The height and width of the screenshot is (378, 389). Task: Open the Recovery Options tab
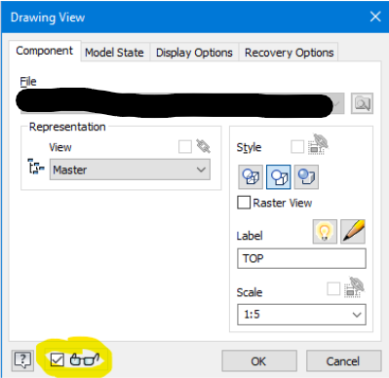(290, 53)
